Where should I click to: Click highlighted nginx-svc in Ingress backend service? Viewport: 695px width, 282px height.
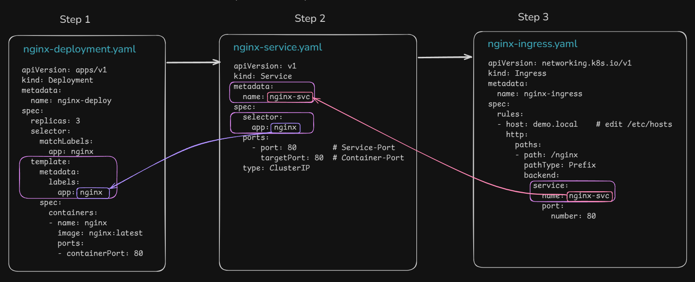point(589,196)
